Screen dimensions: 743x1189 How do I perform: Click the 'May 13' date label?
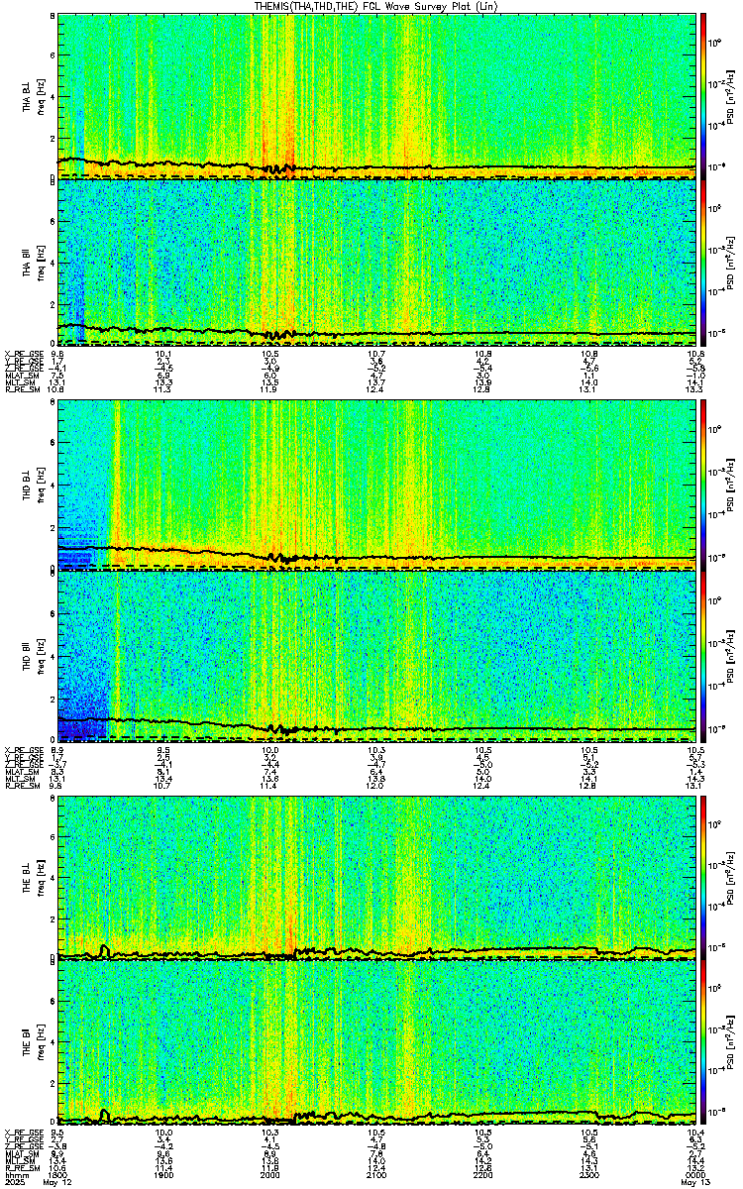click(696, 1183)
